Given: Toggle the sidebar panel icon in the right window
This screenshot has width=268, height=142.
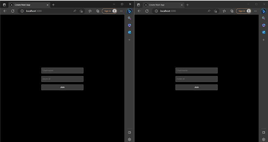Looking at the screenshot, I should tap(263, 132).
